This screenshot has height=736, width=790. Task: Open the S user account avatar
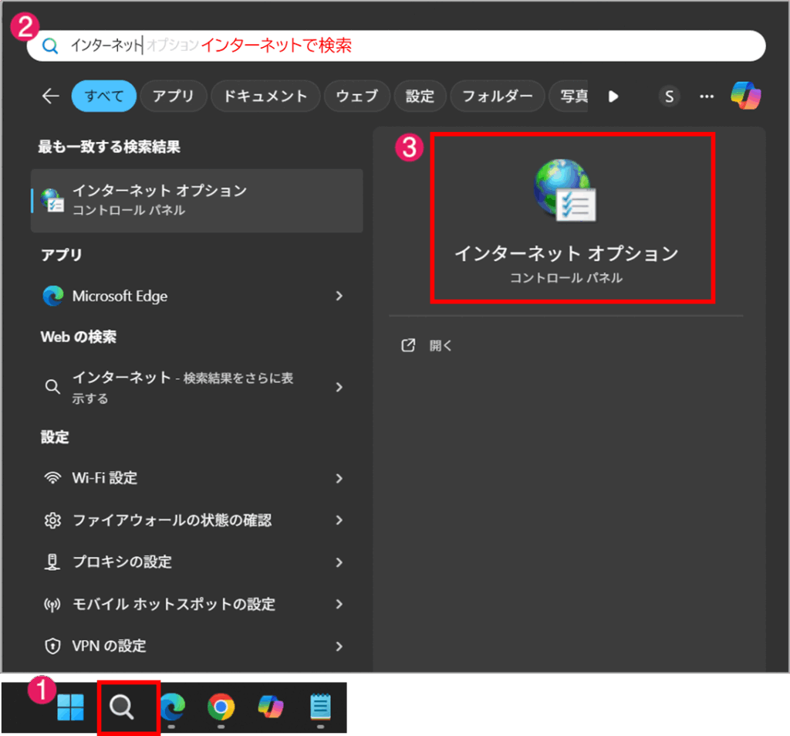coord(669,97)
